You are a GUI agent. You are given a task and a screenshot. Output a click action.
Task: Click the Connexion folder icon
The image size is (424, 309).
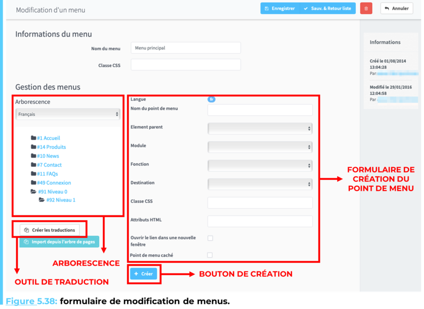point(33,183)
